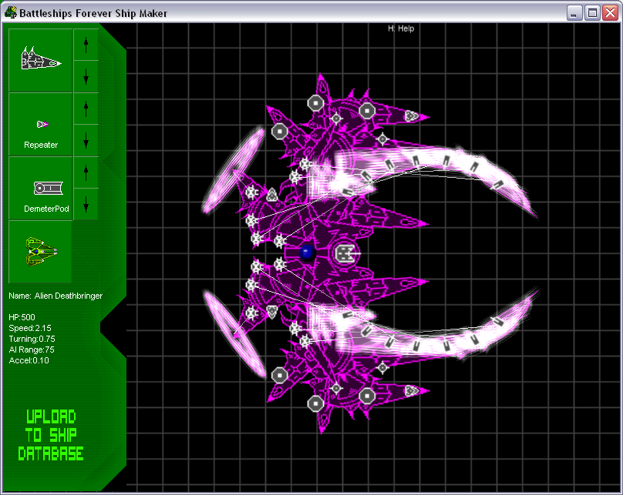This screenshot has width=623, height=495.
Task: Select the triple-circle module on the lower right spike
Action: tap(411, 391)
